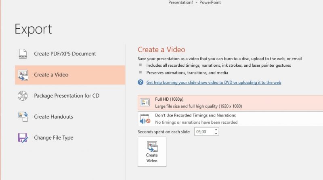Open the Full HD (1080p) quality dropdown
Screen dimensions: 323x180
pyautogui.click(x=230, y=103)
